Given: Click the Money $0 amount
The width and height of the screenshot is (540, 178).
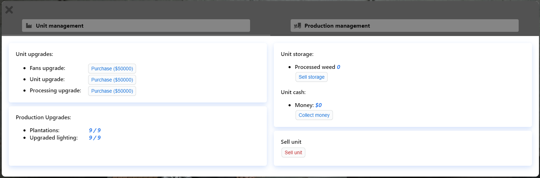Looking at the screenshot, I should pyautogui.click(x=318, y=105).
